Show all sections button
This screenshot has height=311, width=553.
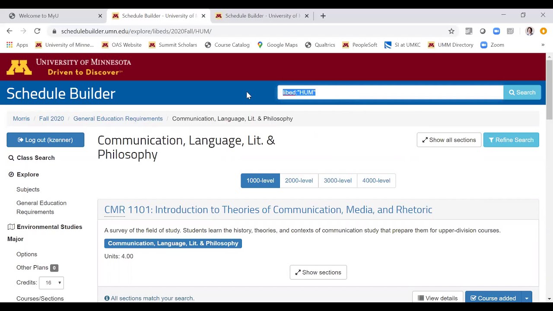(x=449, y=140)
